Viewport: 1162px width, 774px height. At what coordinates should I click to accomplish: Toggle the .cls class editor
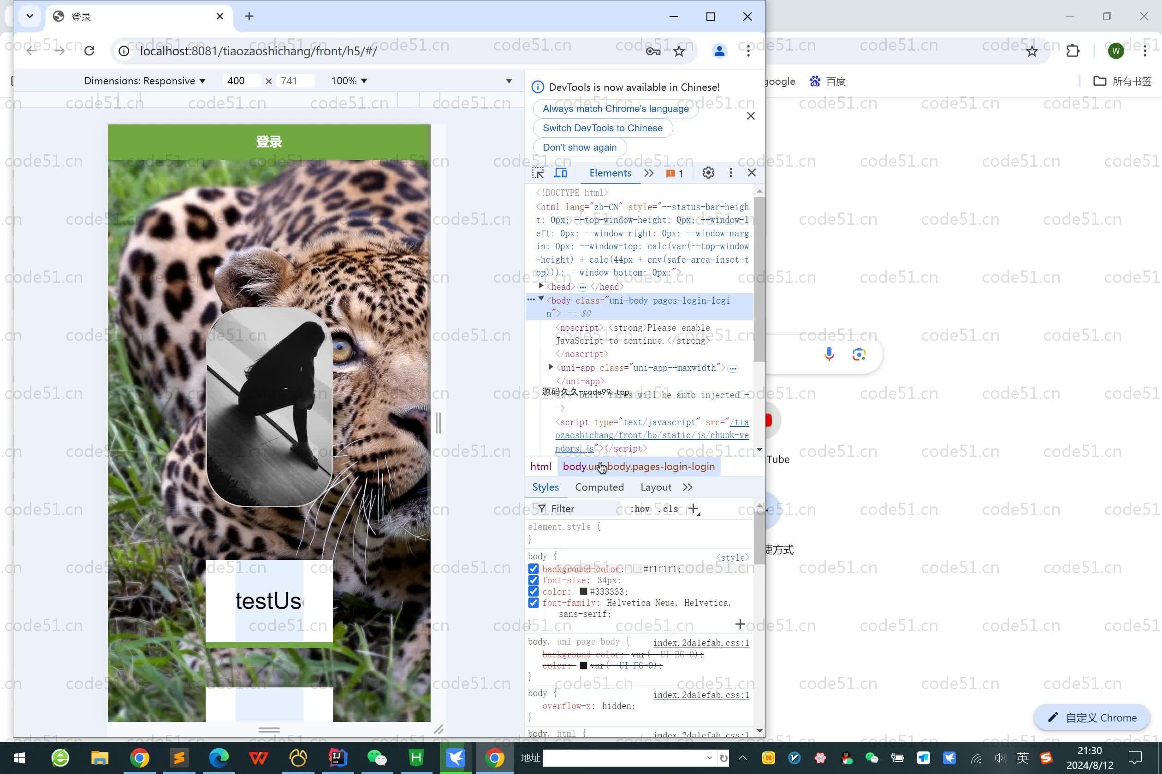[x=669, y=509]
